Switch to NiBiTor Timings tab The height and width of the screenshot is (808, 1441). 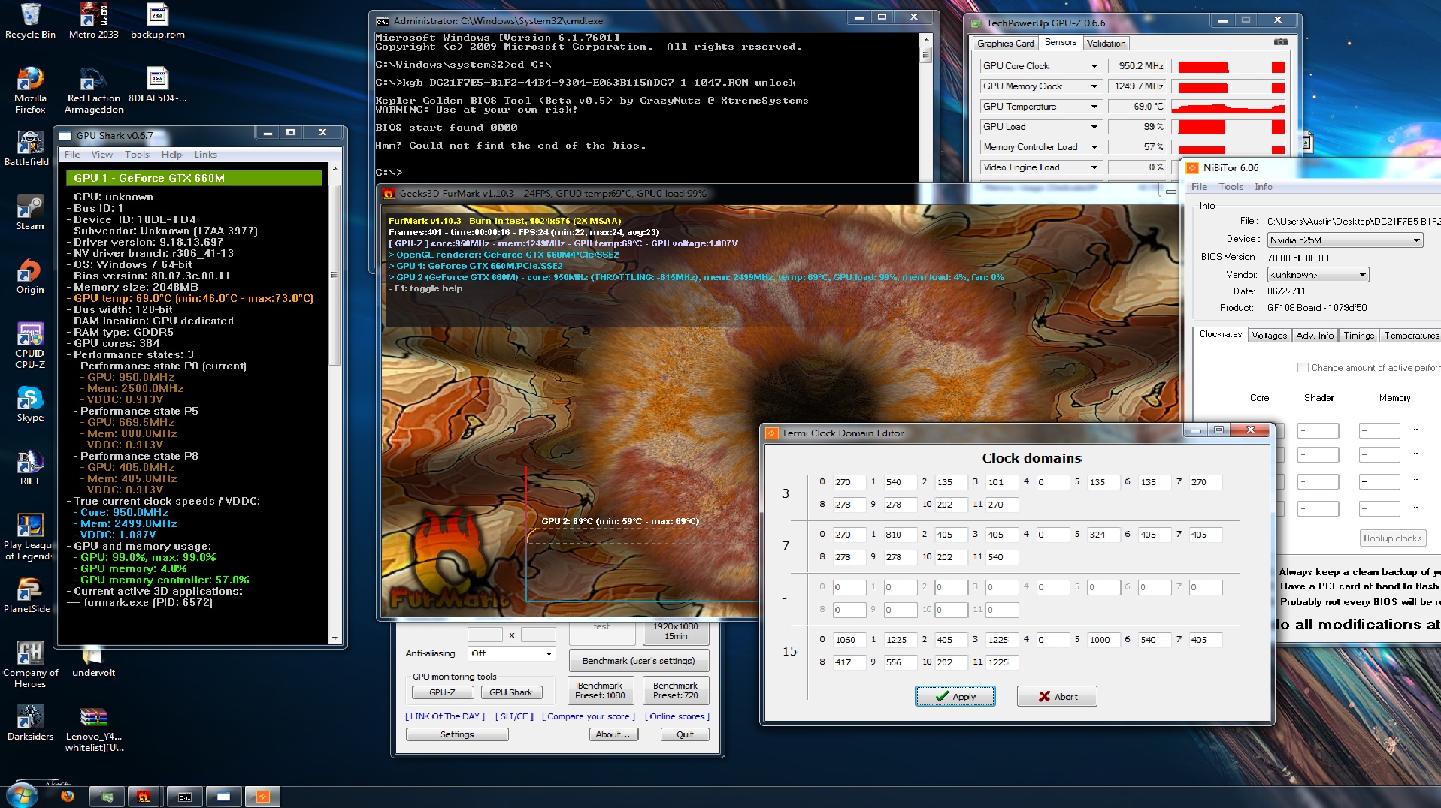coord(1358,336)
